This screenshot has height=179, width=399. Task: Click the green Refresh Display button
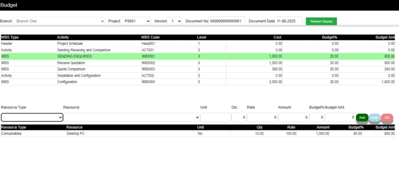click(x=321, y=21)
